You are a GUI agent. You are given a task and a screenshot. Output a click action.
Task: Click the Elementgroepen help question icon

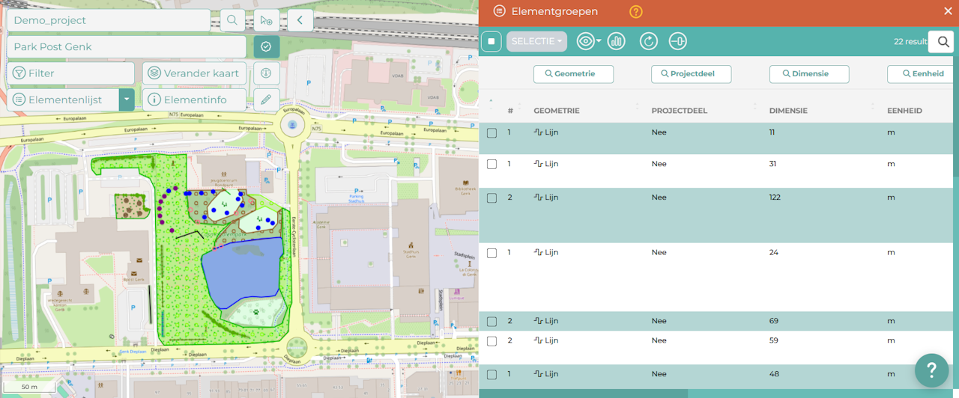coord(636,11)
